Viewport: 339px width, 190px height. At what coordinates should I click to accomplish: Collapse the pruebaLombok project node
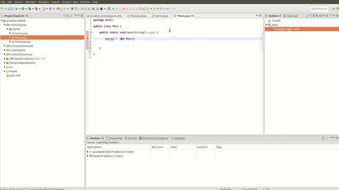2,21
